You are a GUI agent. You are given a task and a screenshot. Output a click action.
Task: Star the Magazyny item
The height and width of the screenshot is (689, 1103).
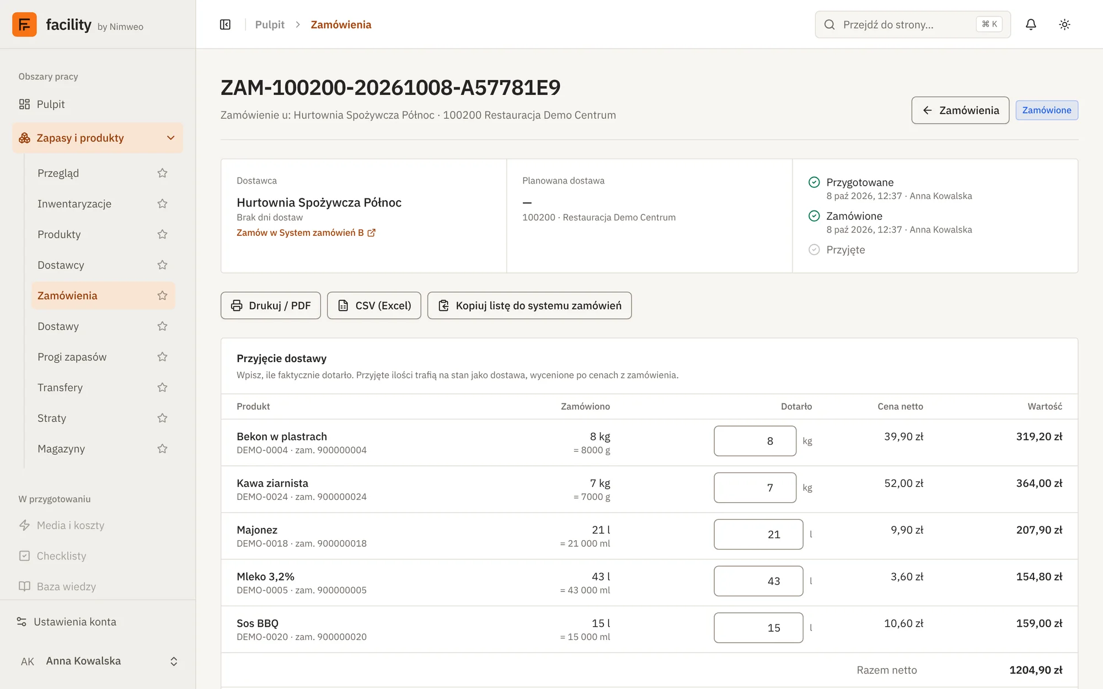[x=162, y=449]
